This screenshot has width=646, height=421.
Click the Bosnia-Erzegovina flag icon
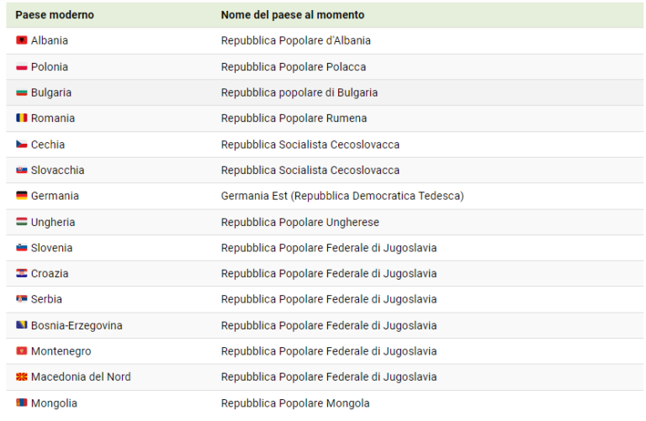click(x=21, y=325)
